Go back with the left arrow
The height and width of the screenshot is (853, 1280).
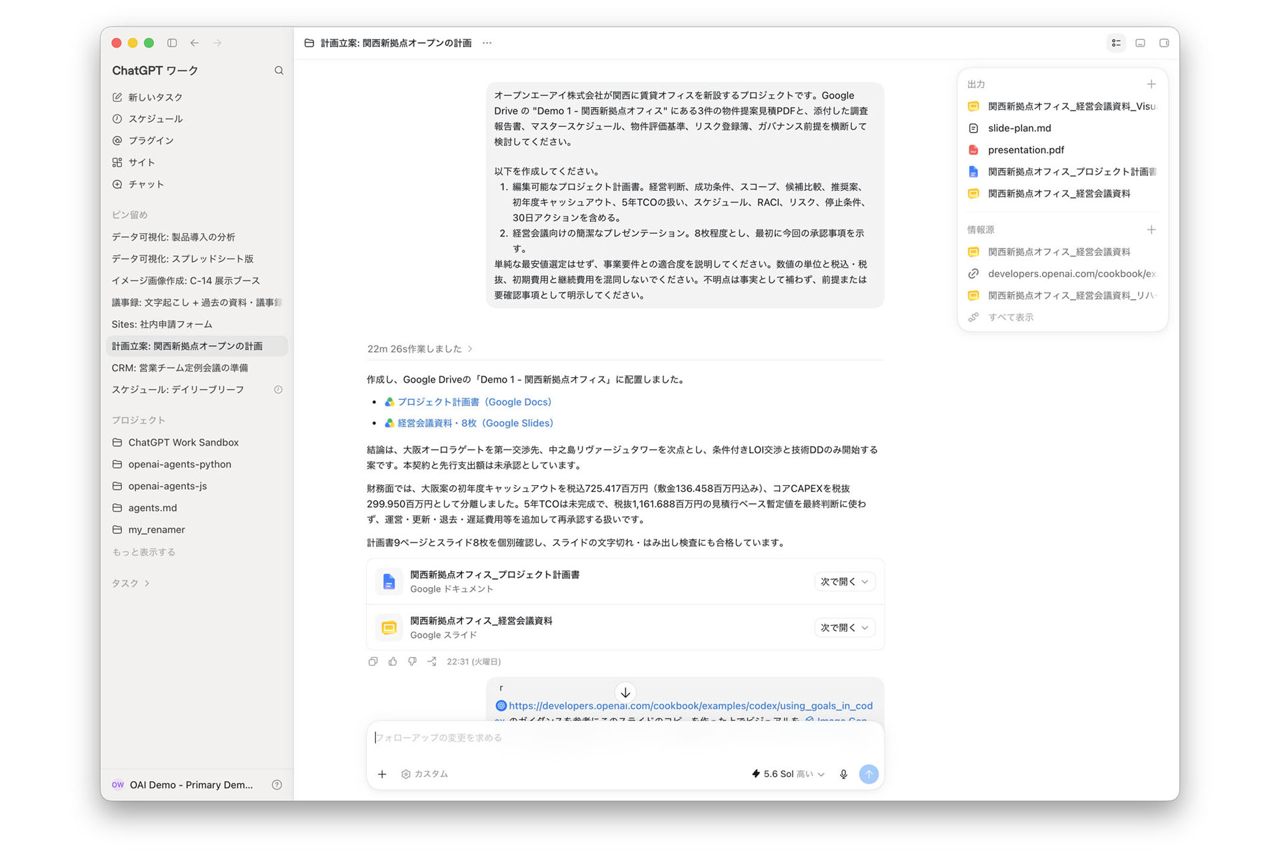tap(195, 43)
